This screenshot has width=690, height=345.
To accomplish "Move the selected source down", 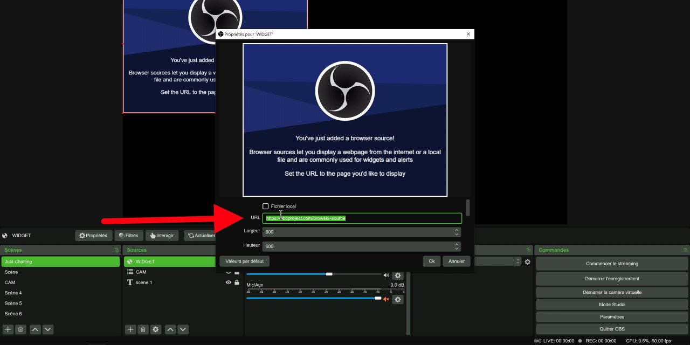I will pyautogui.click(x=183, y=329).
